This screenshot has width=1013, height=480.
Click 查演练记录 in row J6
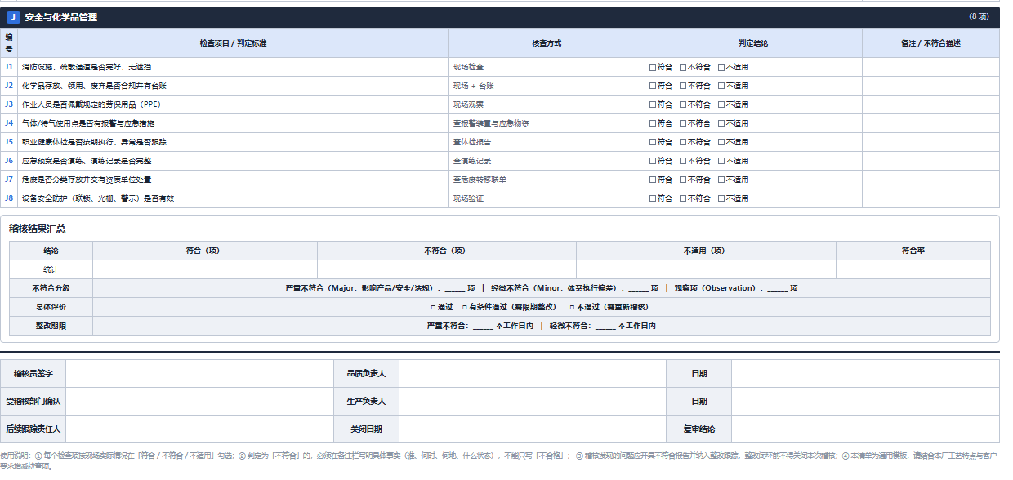click(472, 161)
